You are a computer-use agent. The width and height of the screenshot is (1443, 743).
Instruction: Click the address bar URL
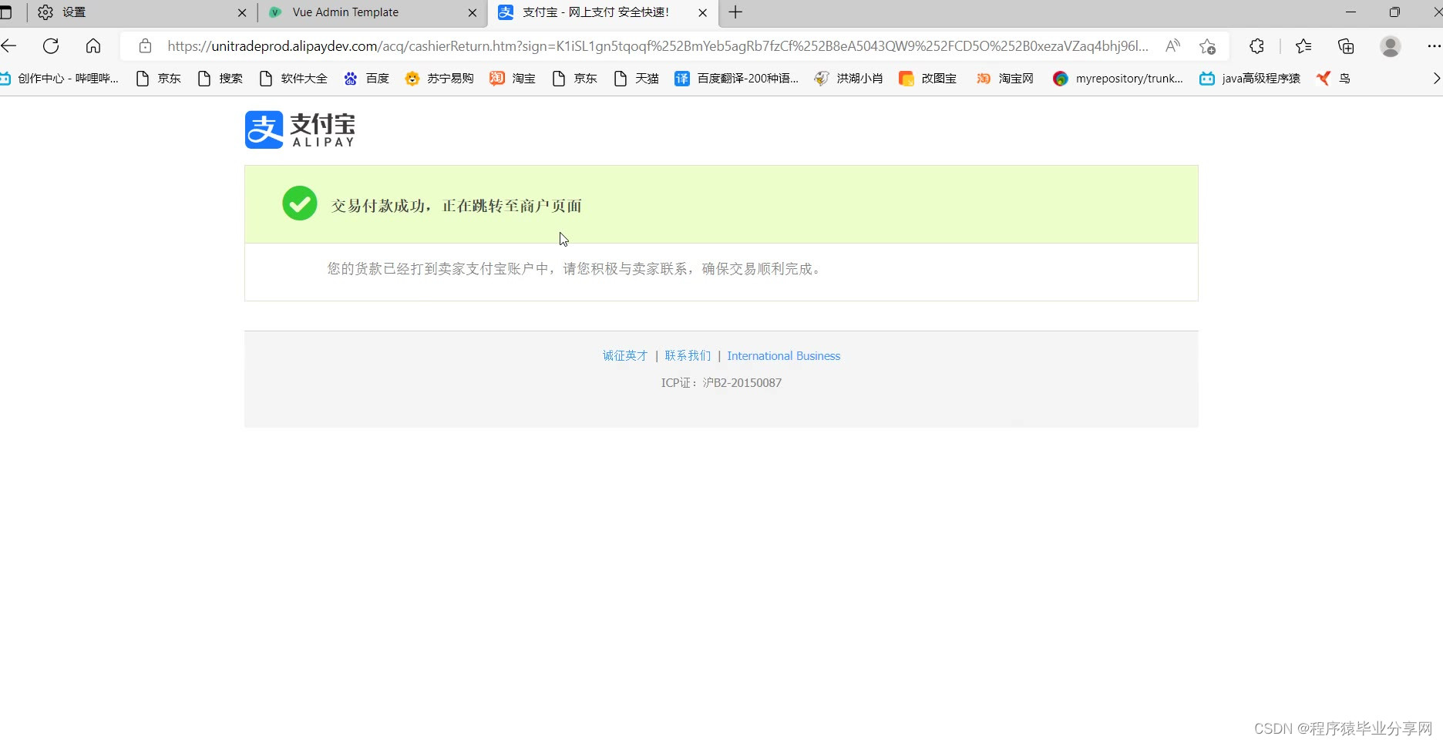coord(658,46)
